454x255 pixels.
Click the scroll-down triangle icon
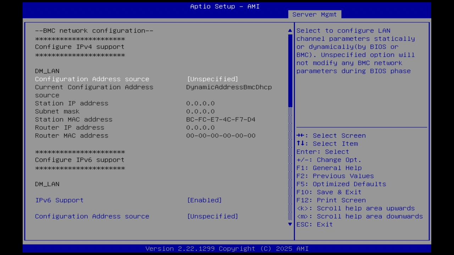[x=290, y=224]
